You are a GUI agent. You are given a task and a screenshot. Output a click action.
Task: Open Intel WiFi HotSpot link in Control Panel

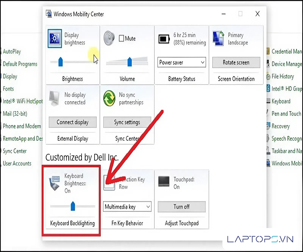22,101
